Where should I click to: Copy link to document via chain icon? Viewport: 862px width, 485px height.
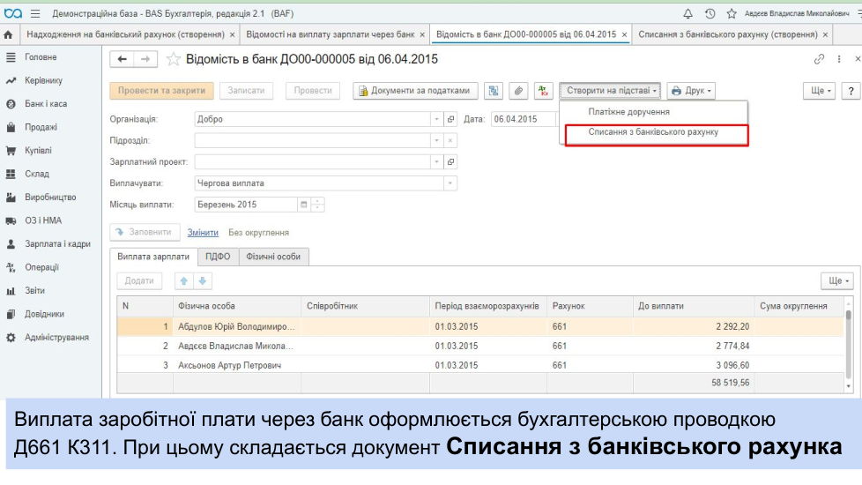click(x=819, y=59)
